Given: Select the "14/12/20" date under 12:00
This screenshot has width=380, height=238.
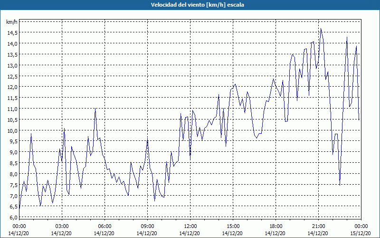Looking at the screenshot, I should [x=190, y=233].
